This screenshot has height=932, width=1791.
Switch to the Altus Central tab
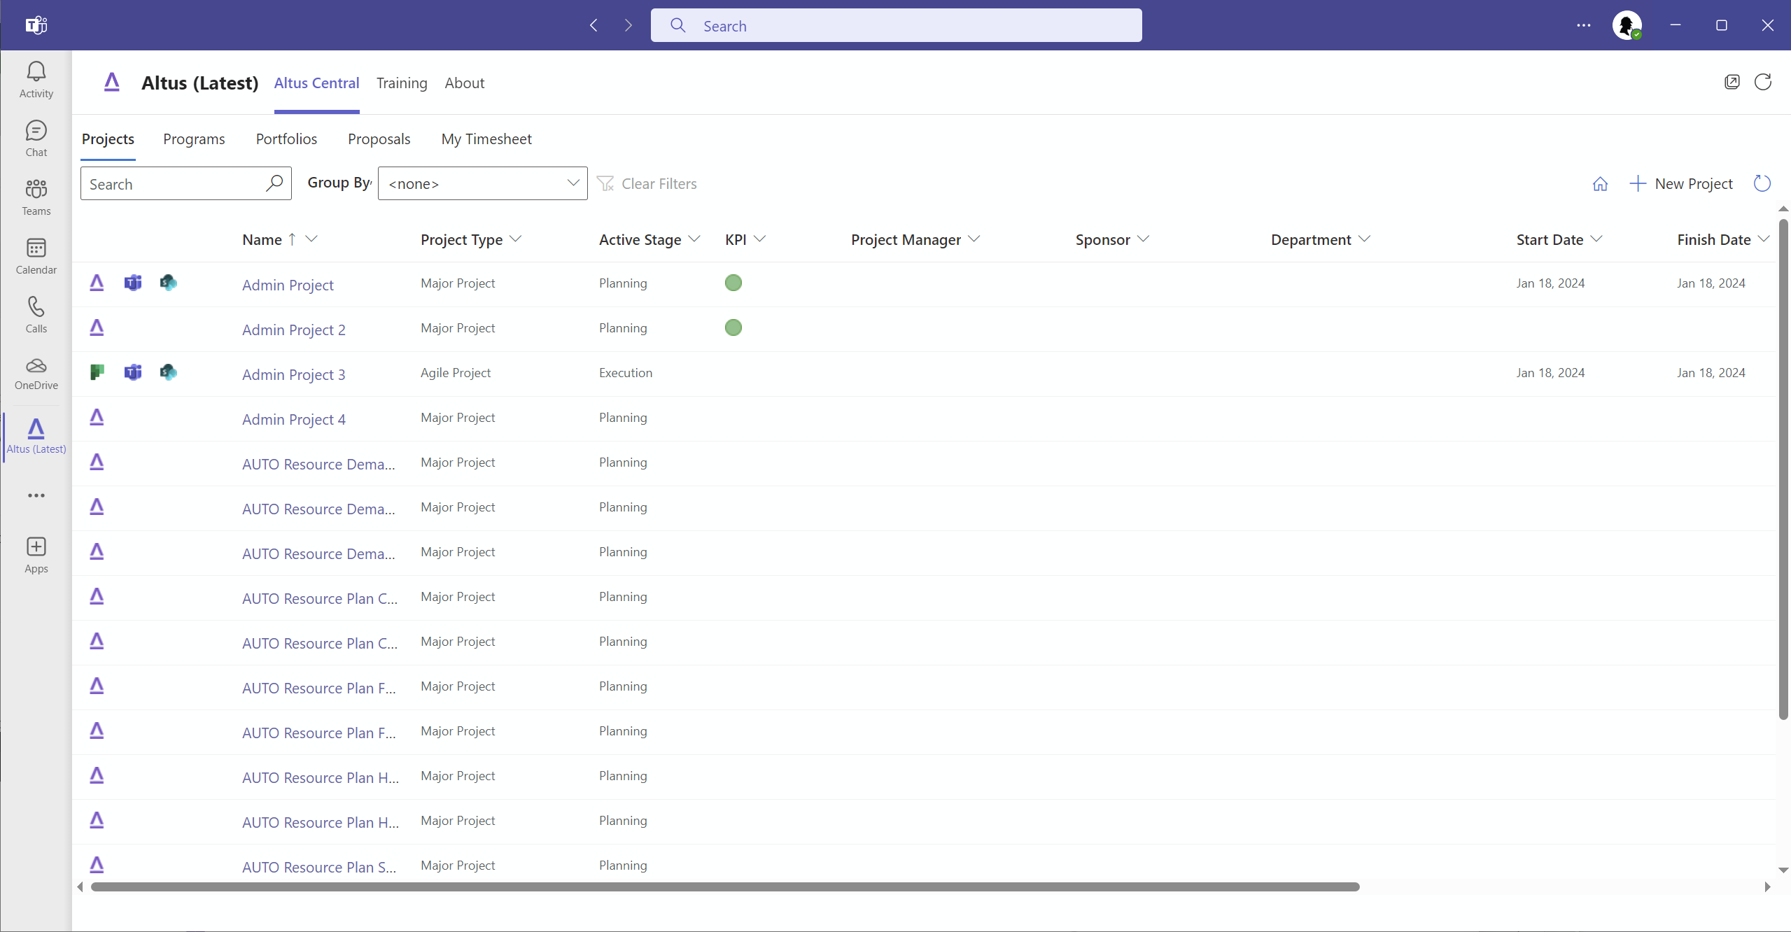[316, 83]
